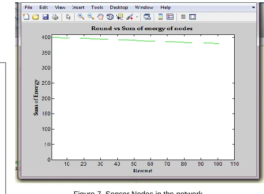This screenshot has height=194, width=264.
Task: Insert a legend using the toolbar icon
Action: click(x=170, y=17)
